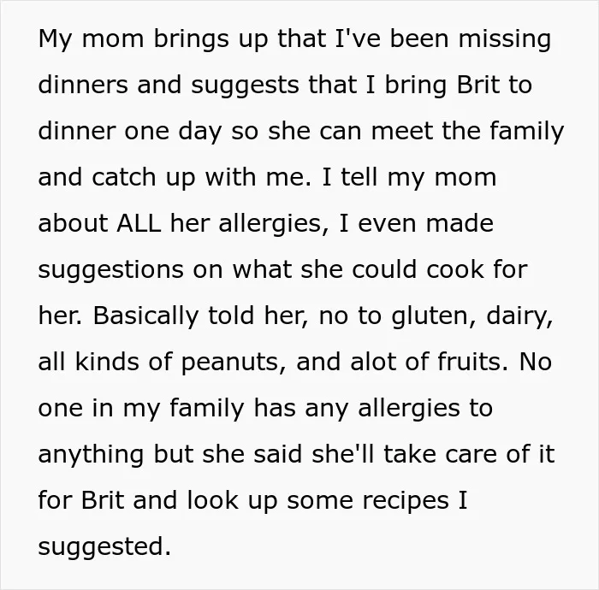Click the word "care" in "take care of it"
The height and width of the screenshot is (590, 599).
[x=471, y=455]
